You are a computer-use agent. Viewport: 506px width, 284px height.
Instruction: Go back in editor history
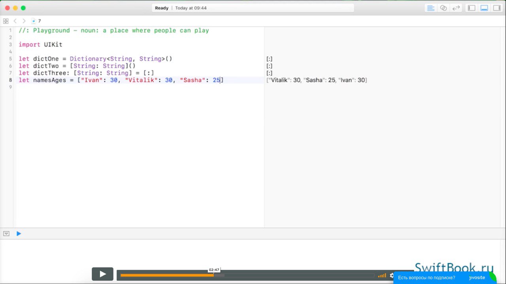(15, 21)
